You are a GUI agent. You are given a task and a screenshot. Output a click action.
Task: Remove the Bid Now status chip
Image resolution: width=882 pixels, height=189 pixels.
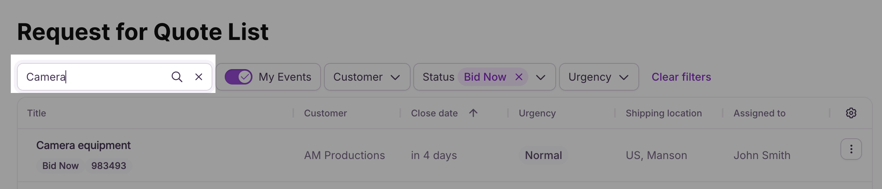pyautogui.click(x=519, y=77)
